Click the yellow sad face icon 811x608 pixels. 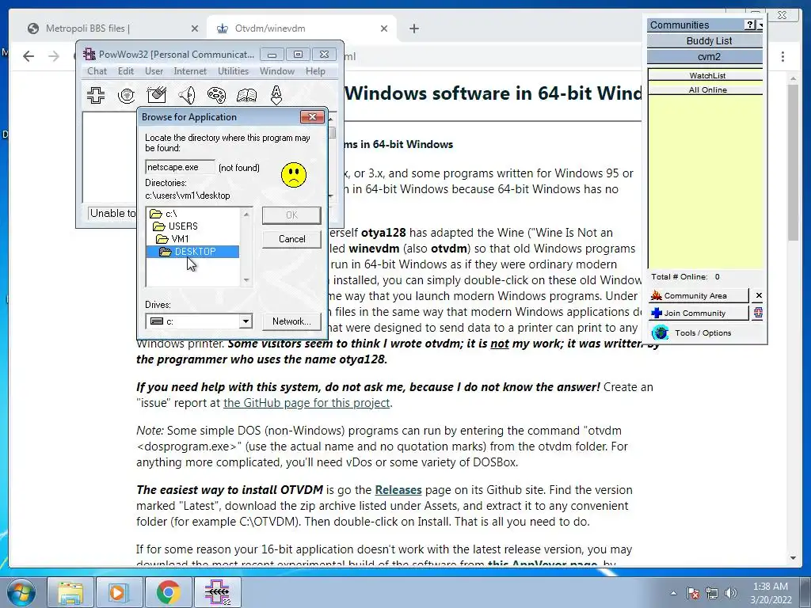293,175
